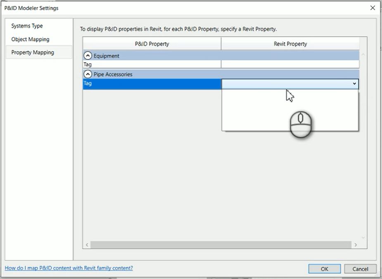Click the horizontal scrollbar left arrow
Image resolution: width=382 pixels, height=279 pixels.
tap(86, 244)
